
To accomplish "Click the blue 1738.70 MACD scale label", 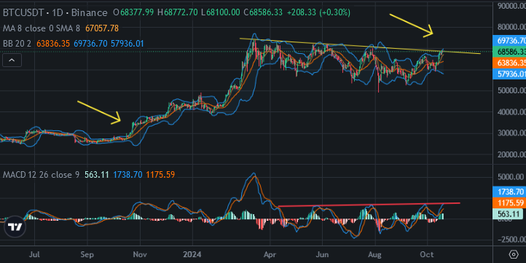I will pyautogui.click(x=510, y=192).
